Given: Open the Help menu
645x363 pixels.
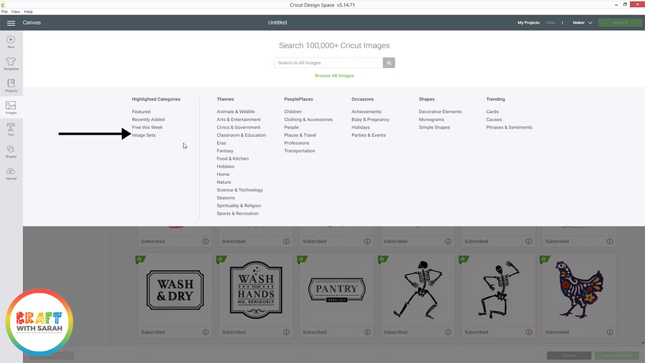Looking at the screenshot, I should 28,11.
